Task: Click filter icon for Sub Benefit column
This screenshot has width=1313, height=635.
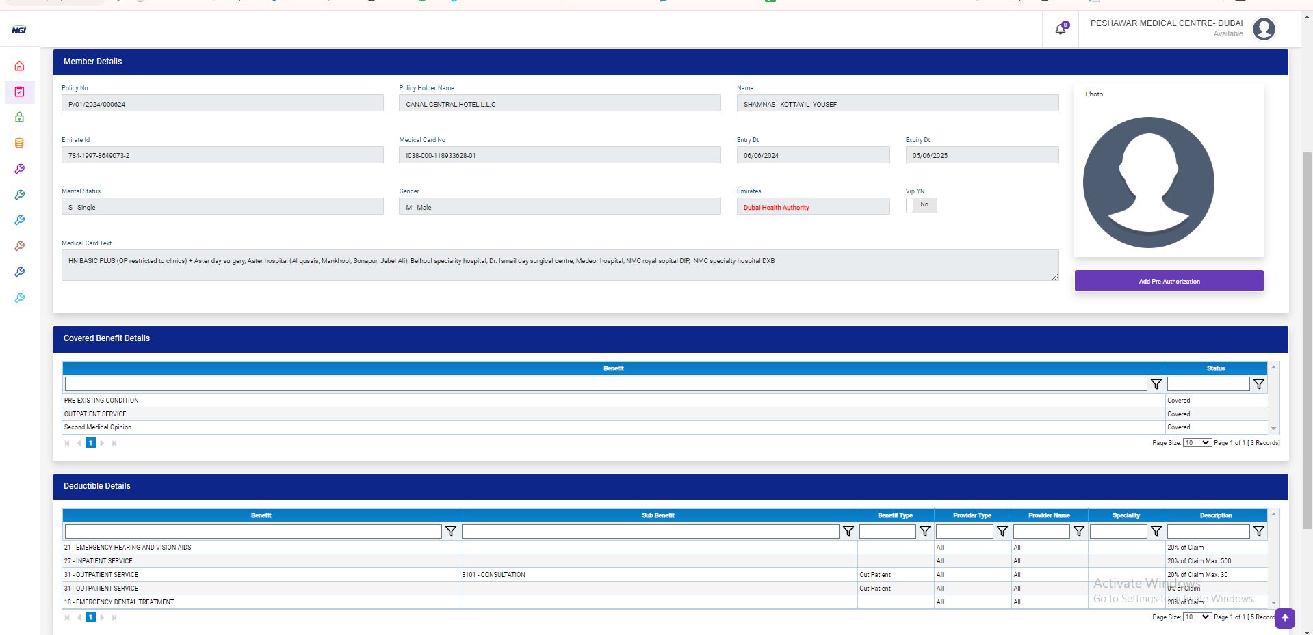Action: [848, 531]
